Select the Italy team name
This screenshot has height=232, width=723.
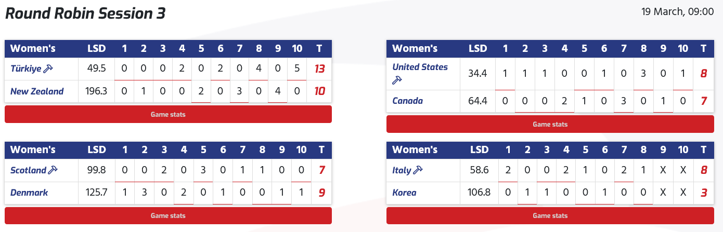(402, 170)
